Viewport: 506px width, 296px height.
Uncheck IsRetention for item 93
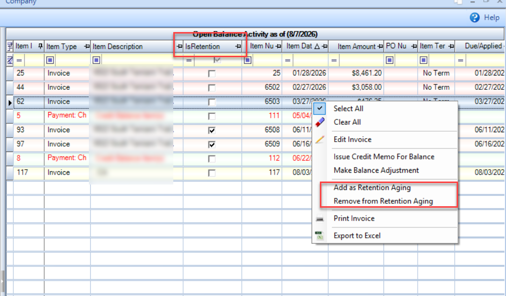212,131
